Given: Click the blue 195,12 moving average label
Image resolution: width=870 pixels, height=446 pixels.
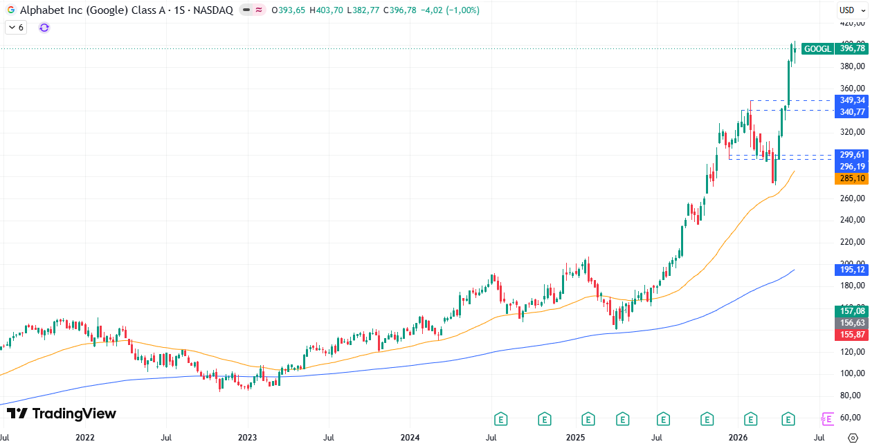Looking at the screenshot, I should click(x=853, y=270).
